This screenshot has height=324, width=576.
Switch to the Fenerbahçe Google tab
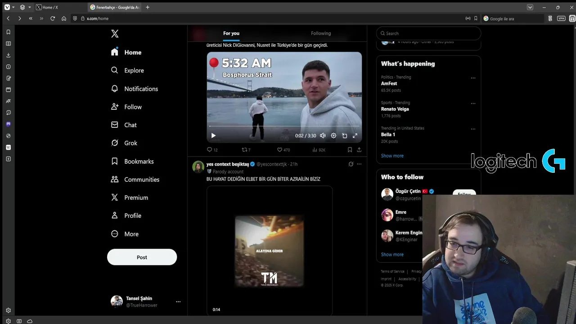[x=115, y=7]
